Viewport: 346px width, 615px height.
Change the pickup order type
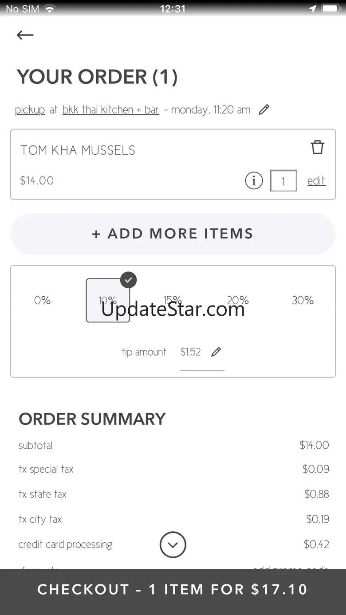[30, 110]
